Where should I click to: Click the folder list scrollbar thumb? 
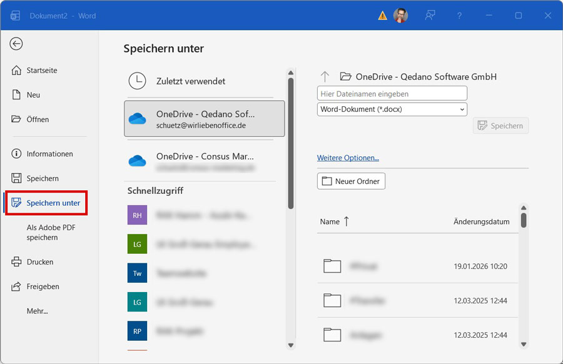point(524,220)
